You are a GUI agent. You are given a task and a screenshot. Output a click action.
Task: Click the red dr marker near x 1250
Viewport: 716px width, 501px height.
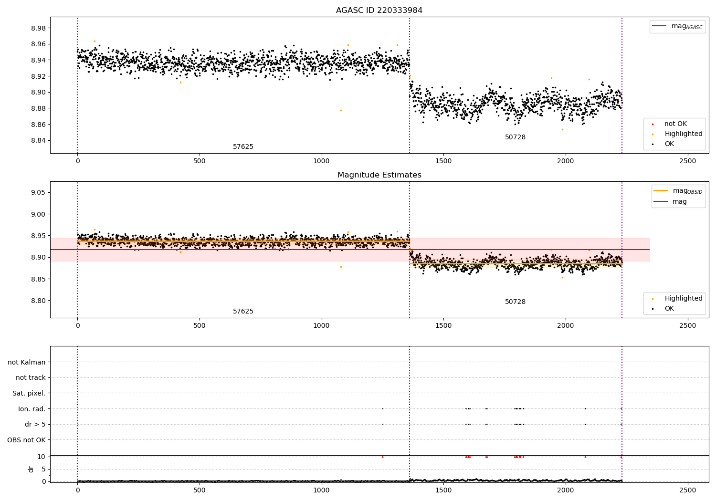(382, 457)
